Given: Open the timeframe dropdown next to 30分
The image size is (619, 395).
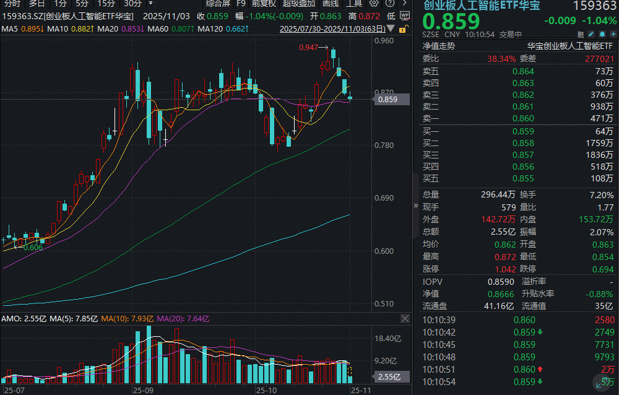Looking at the screenshot, I should 150,4.
